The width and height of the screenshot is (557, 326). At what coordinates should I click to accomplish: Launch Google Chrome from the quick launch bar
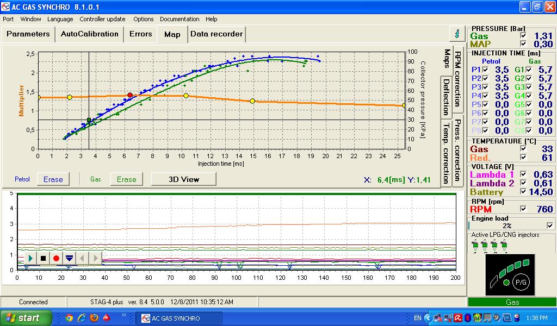tap(69, 318)
